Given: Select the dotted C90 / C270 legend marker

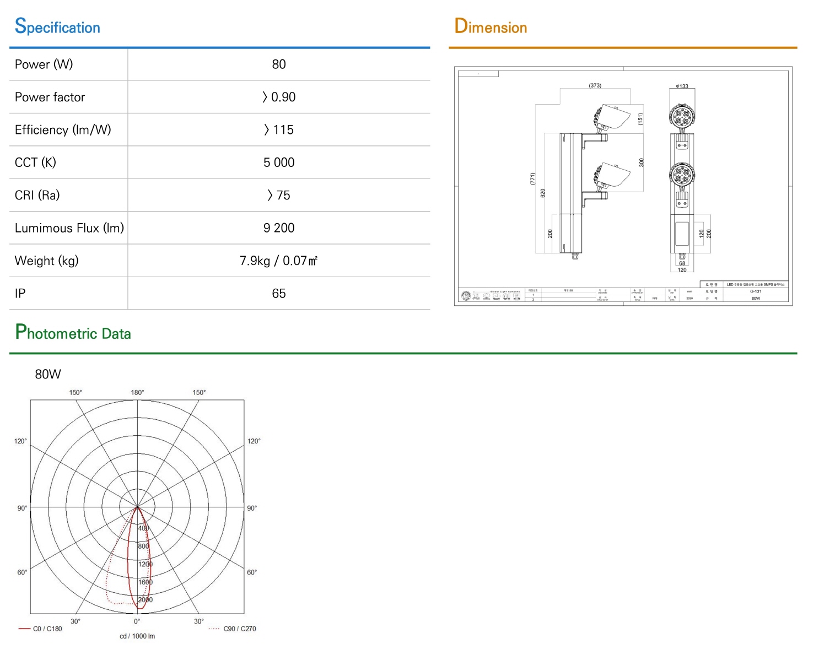Looking at the screenshot, I should (x=214, y=629).
